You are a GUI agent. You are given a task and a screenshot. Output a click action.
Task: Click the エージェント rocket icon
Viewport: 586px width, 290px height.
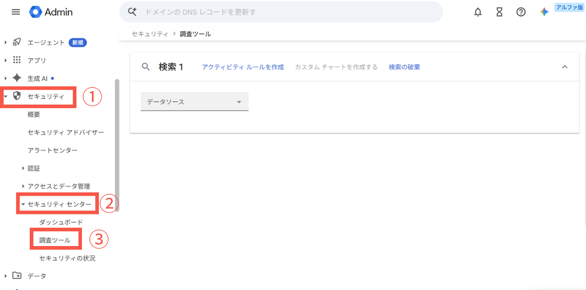pos(17,42)
